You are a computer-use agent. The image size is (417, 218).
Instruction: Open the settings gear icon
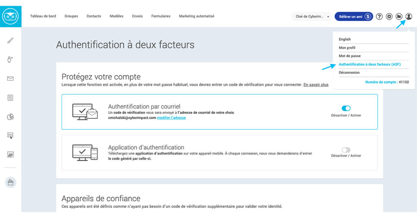pyautogui.click(x=389, y=17)
